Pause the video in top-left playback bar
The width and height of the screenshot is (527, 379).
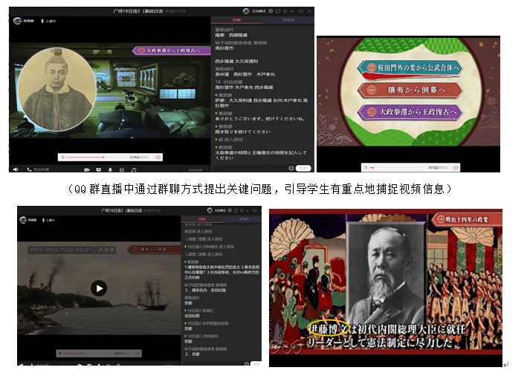(63, 157)
